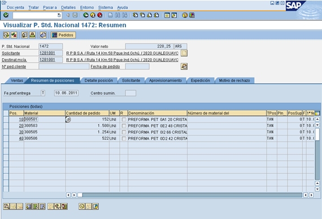Click the note icon next to Solicitante address
The width and height of the screenshot is (322, 219).
tap(184, 53)
